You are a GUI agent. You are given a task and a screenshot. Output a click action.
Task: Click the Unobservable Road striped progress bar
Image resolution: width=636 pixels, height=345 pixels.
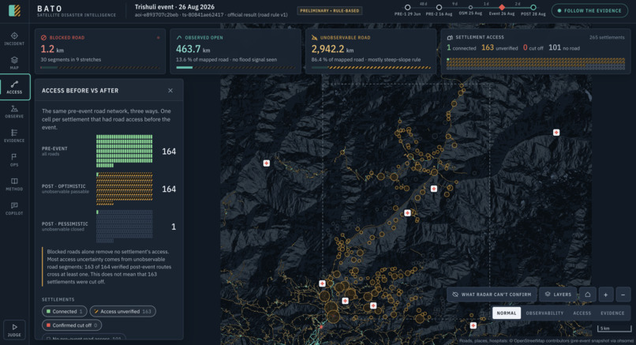(371, 67)
